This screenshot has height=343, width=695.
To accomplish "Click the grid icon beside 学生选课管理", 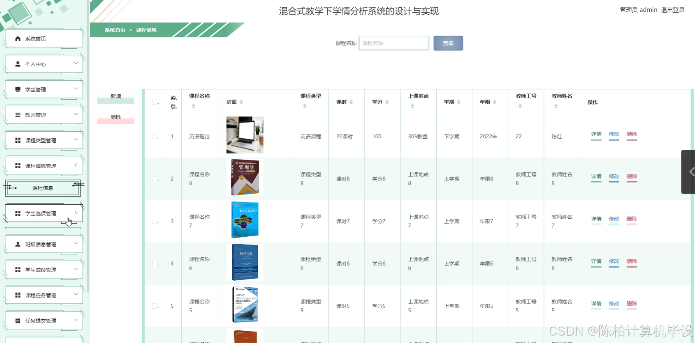I will pos(18,213).
